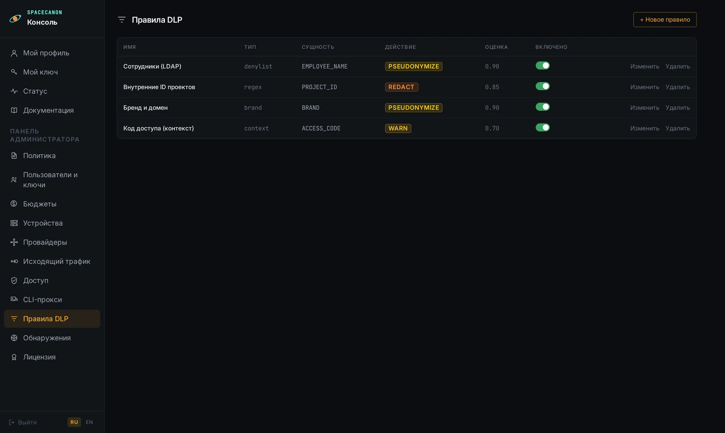Toggle the Код доступа (контекст) rule

click(543, 128)
